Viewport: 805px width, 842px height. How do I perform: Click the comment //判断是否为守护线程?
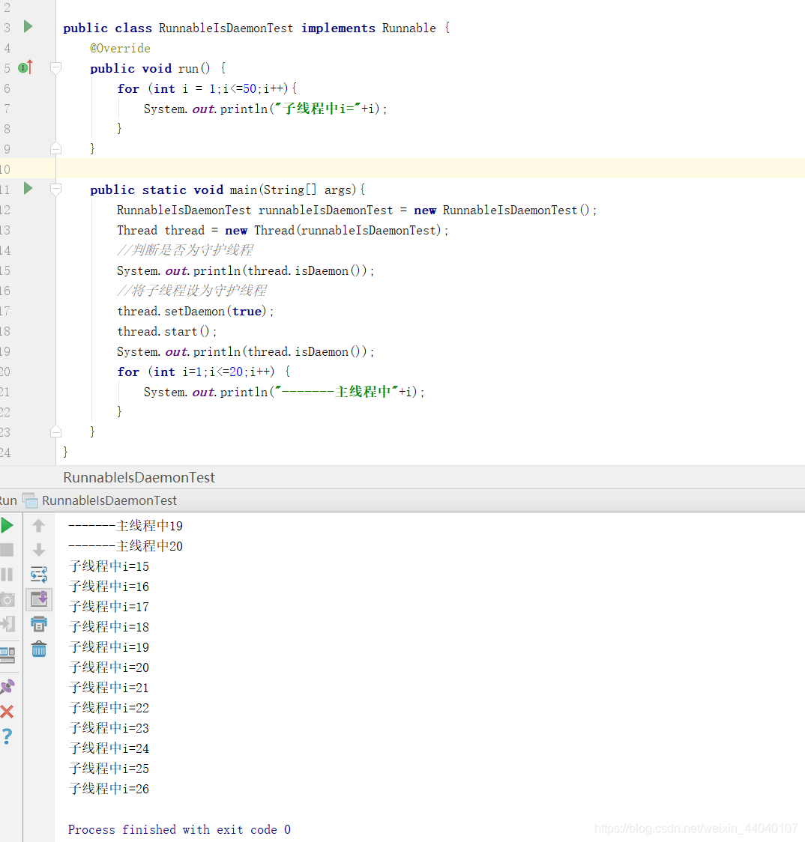coord(185,250)
